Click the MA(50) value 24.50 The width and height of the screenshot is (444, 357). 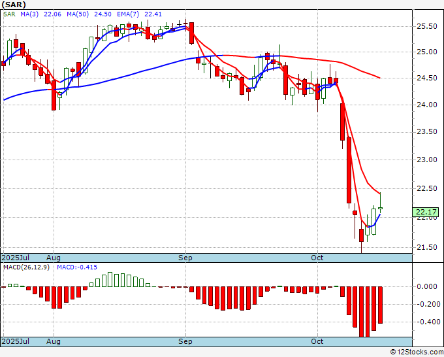103,14
